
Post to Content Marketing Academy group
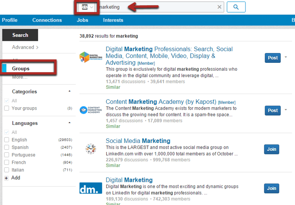(x=273, y=110)
